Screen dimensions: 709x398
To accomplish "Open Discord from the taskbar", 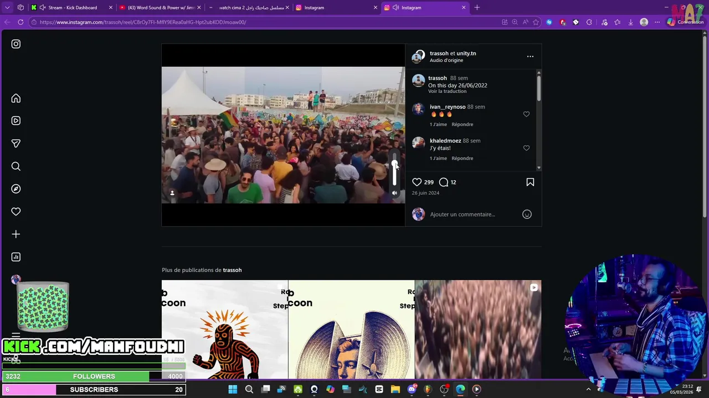I will 412,389.
